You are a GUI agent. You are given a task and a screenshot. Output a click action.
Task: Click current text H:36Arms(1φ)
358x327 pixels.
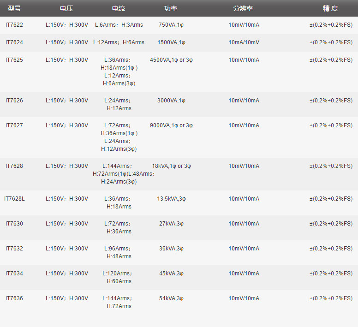pyautogui.click(x=119, y=133)
